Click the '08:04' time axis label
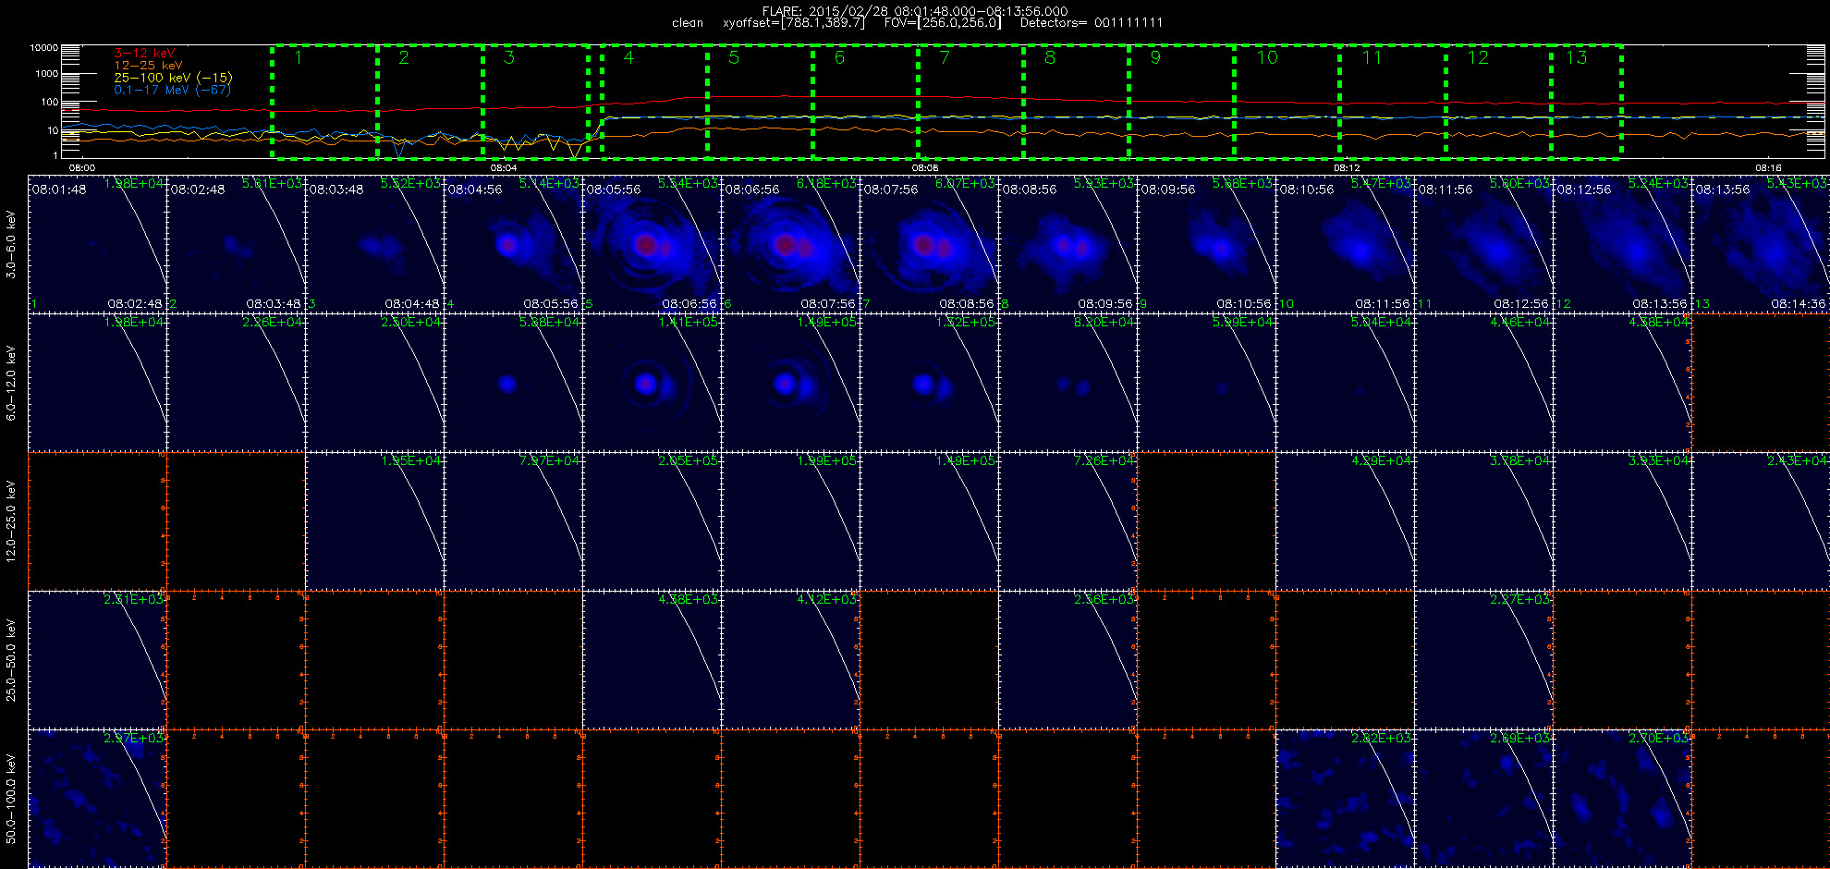Viewport: 1830px width, 869px height. (x=504, y=167)
